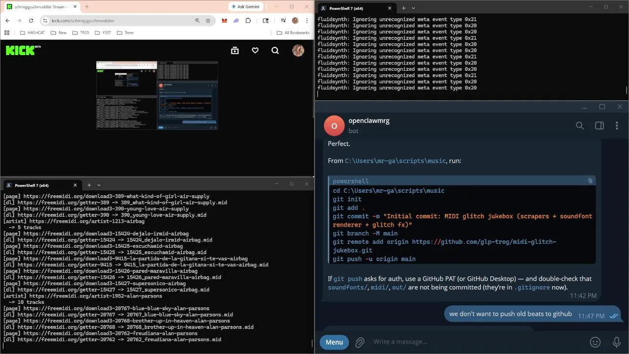This screenshot has height=354, width=629.
Task: Select the schmiggyschmoddler Stream browser tab
Action: [41, 6]
